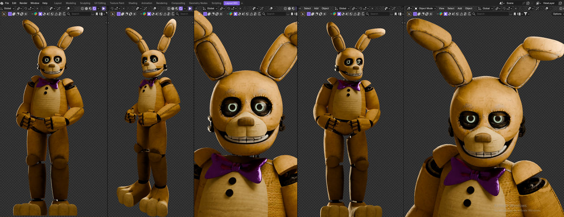Click bookmark icon in rightmost viewport header
The image size is (564, 217).
(x=515, y=14)
